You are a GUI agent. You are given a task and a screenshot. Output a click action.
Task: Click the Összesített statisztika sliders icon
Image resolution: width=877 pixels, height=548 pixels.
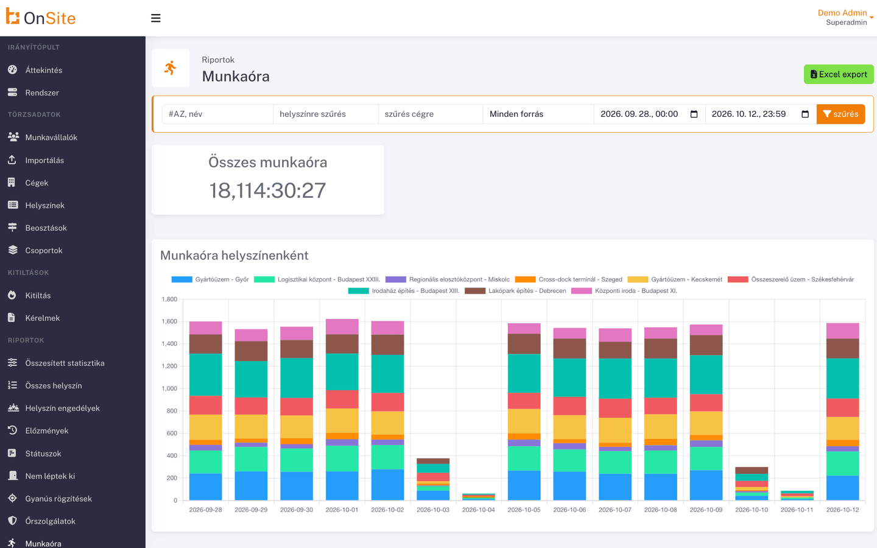(x=12, y=362)
